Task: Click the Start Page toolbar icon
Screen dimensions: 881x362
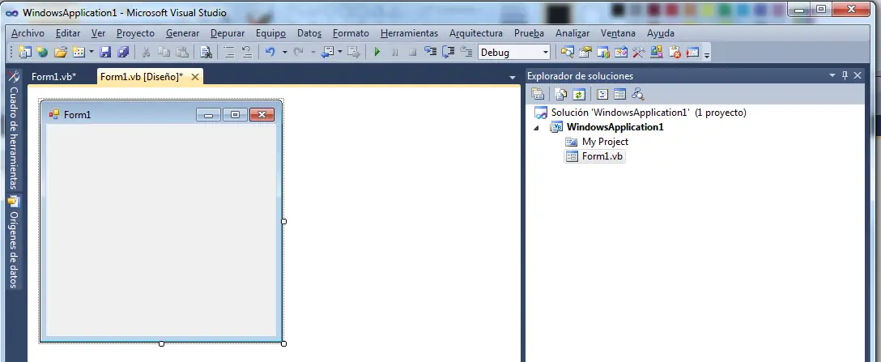Action: point(621,53)
